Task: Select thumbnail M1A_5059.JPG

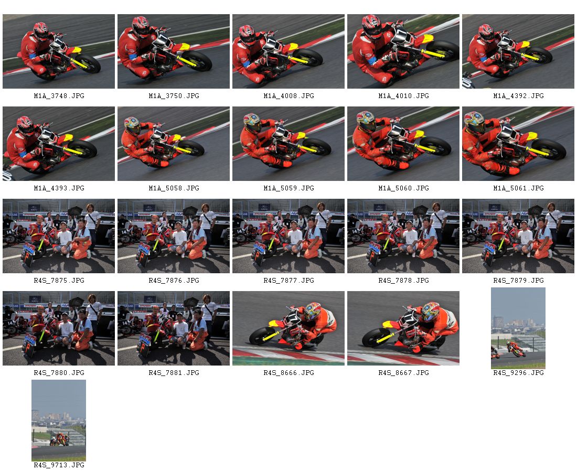Action: [288, 144]
